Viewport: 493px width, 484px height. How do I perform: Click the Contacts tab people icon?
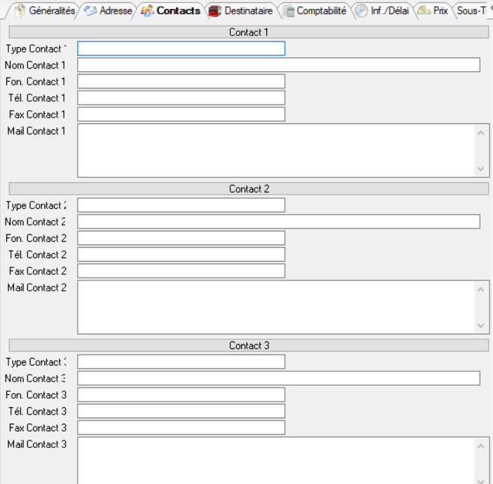tap(147, 10)
